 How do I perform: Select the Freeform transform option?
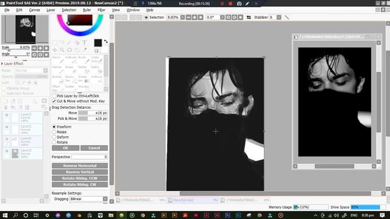(x=54, y=127)
